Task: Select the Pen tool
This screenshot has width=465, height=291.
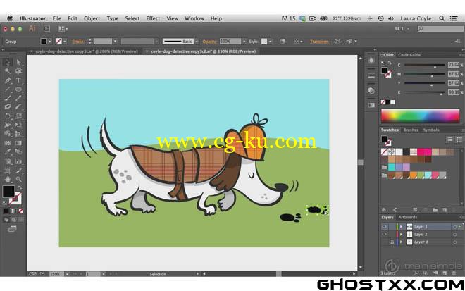Action: 8,80
